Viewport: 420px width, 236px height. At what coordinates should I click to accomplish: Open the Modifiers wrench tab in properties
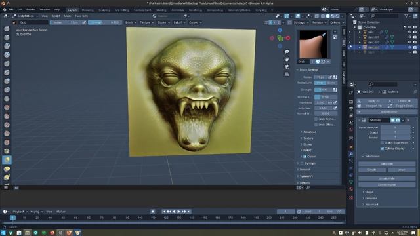351,154
